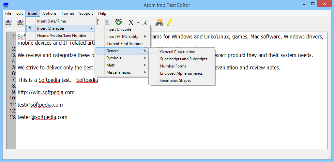
Task: Click the words 'Windows drivers,' on line 1
Action: 304,37
